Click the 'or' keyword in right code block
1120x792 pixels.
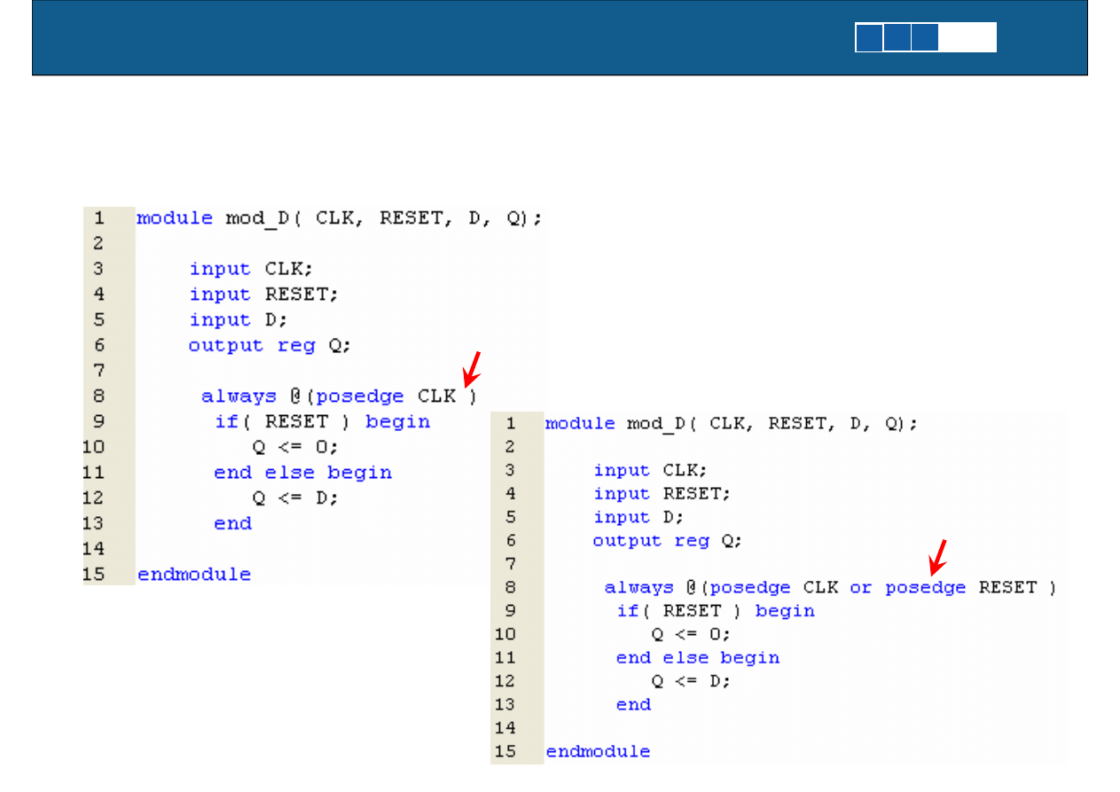point(860,587)
